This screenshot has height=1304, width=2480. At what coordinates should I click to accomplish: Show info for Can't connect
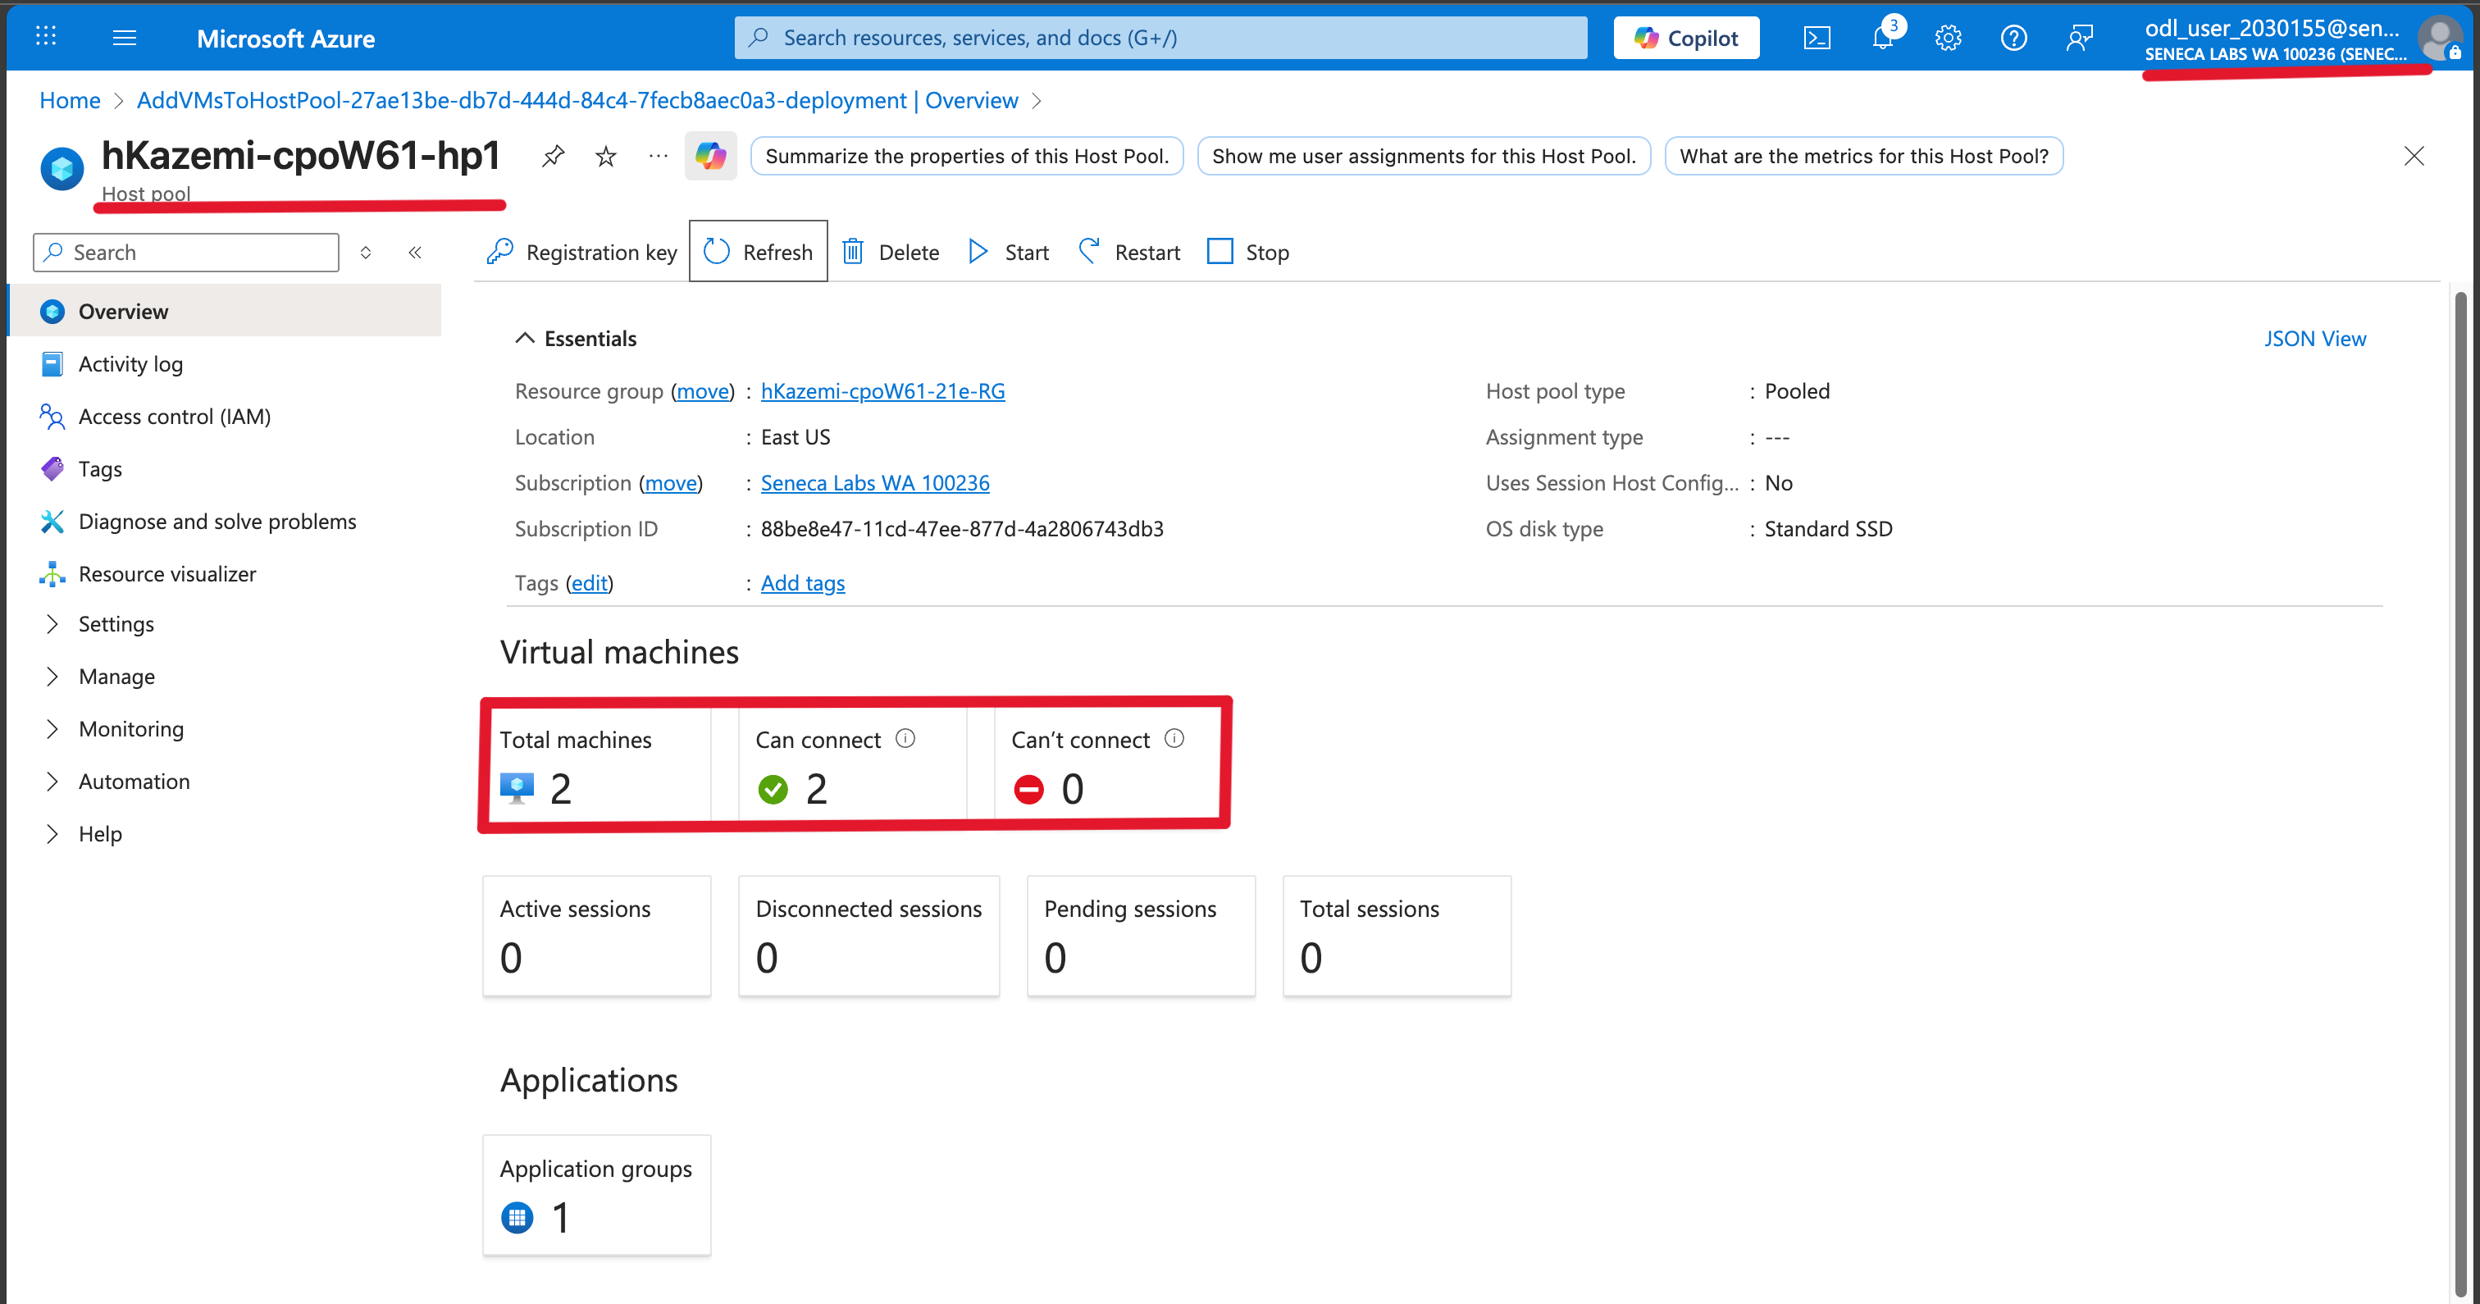pos(1174,739)
